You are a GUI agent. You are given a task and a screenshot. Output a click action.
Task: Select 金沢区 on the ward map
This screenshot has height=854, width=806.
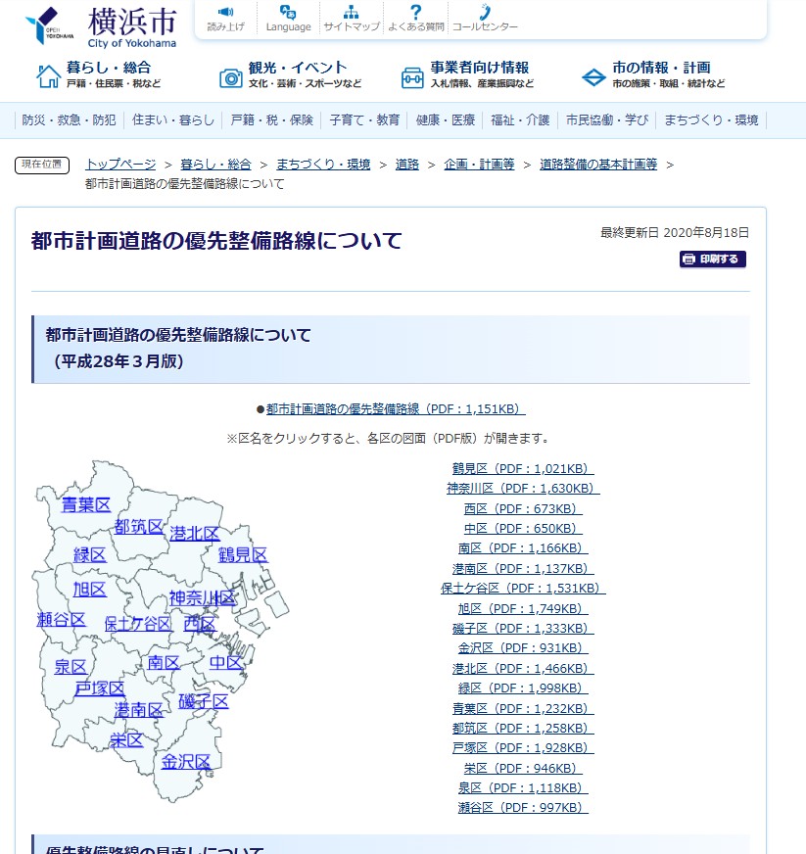tap(186, 762)
